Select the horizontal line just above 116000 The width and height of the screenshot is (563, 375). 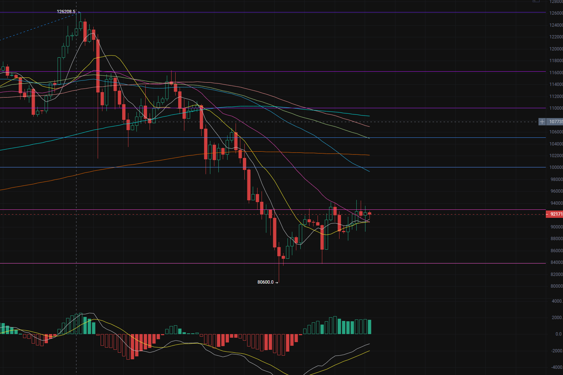pyautogui.click(x=439, y=72)
